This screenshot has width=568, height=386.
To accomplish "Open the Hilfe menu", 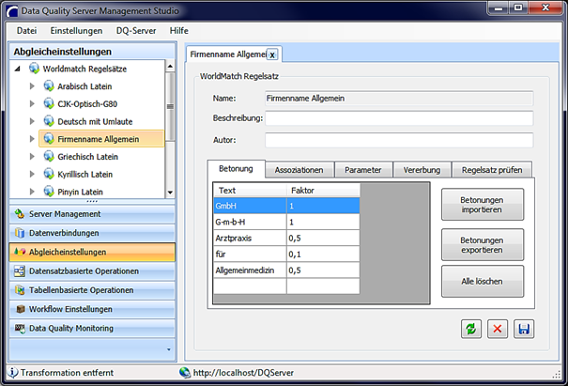I will click(x=179, y=31).
